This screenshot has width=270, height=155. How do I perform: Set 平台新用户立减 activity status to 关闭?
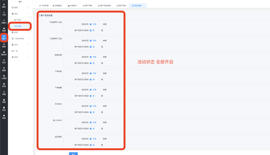(101, 24)
